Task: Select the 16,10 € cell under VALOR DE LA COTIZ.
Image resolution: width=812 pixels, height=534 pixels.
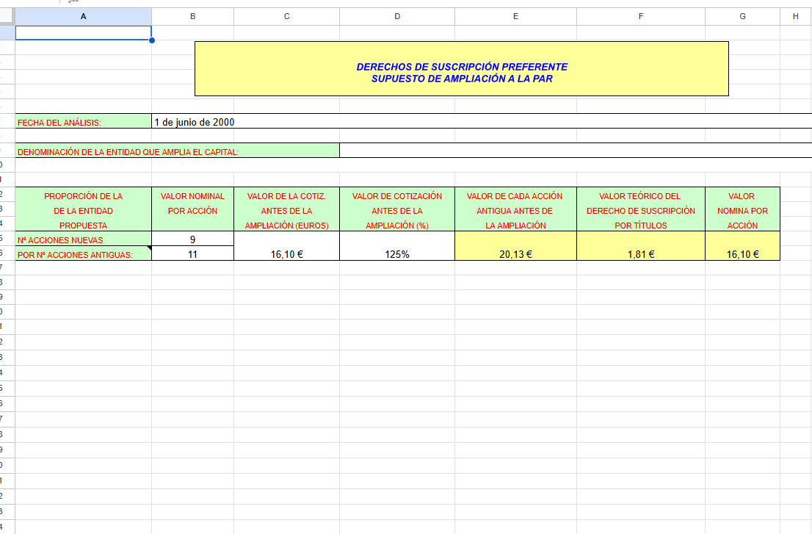Action: [286, 254]
